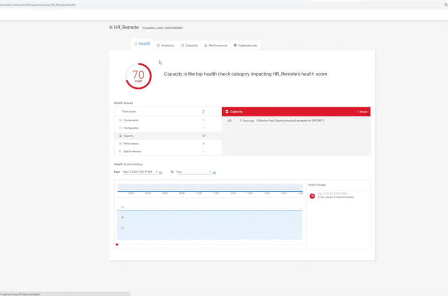The width and height of the screenshot is (448, 296).
Task: Click the Total Issues count row
Action: click(168, 112)
